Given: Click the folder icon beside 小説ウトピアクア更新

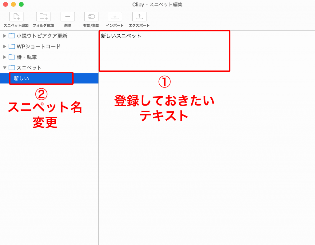Looking at the screenshot, I should click(12, 36).
